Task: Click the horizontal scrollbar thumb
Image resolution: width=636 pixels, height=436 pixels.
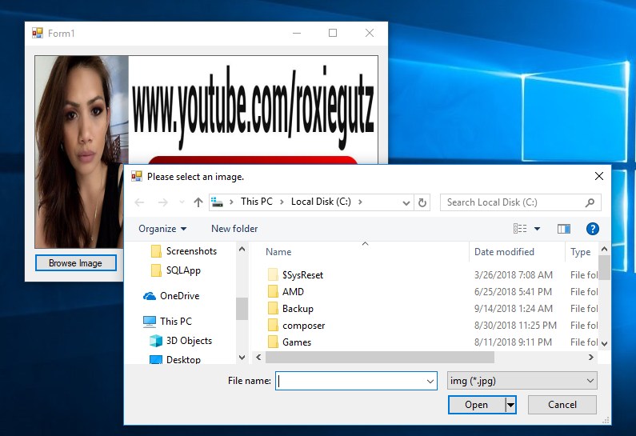Action: (380, 358)
